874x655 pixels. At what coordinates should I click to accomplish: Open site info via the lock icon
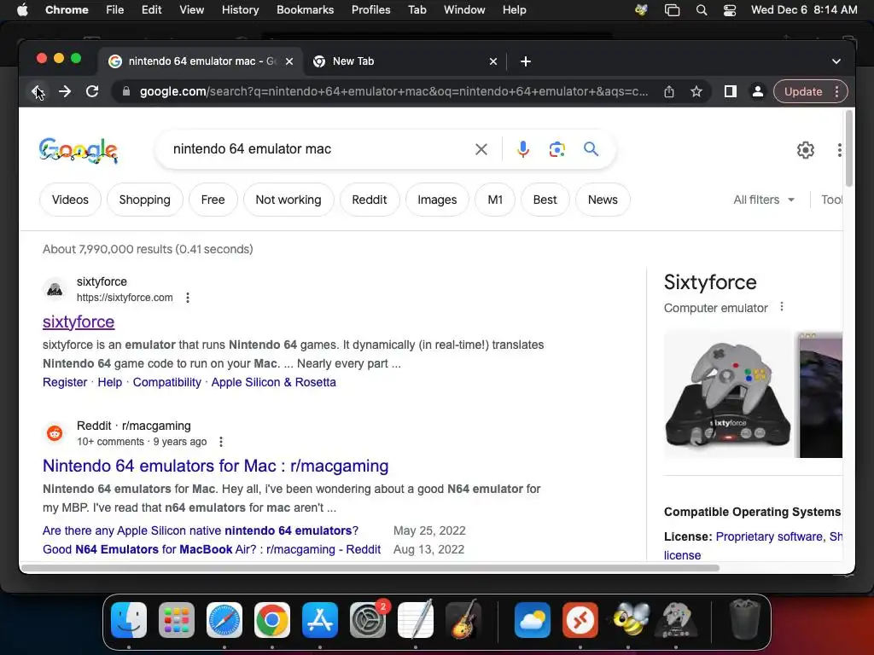126,91
